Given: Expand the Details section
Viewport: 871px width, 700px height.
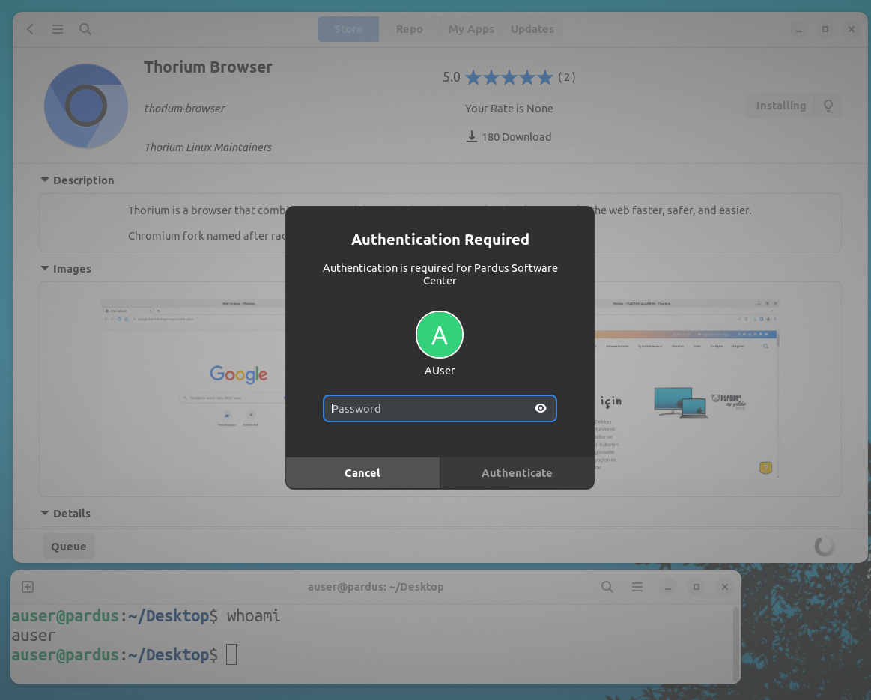Looking at the screenshot, I should pos(44,513).
